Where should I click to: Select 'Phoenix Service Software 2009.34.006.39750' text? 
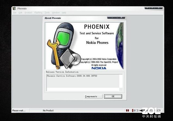pyautogui.click(x=72, y=76)
